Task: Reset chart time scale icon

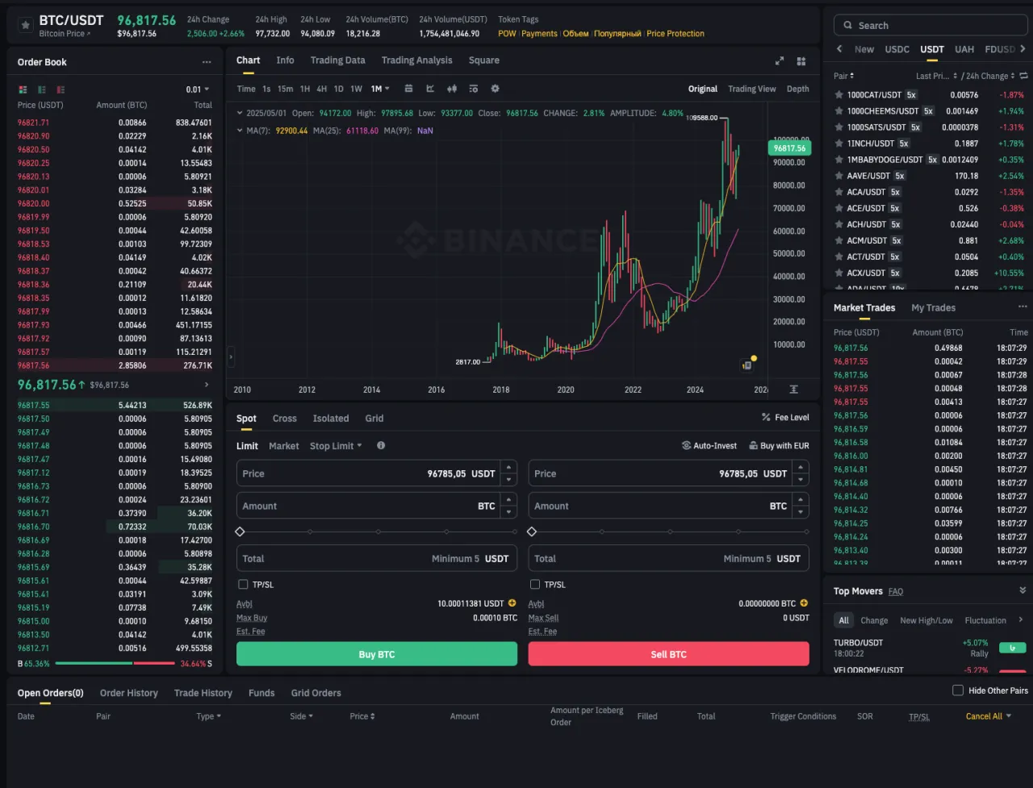Action: coord(793,390)
